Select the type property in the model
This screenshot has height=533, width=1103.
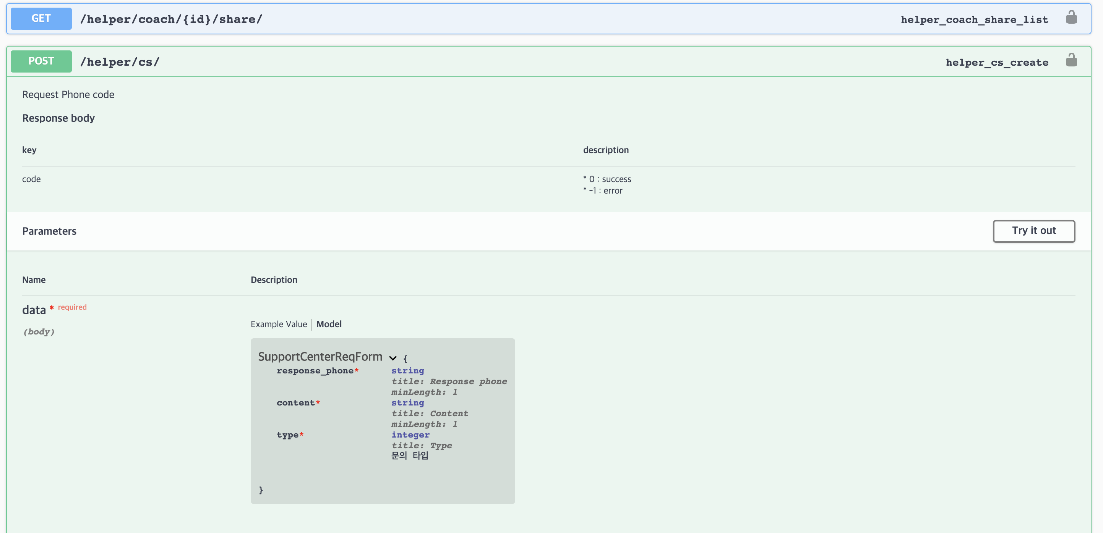(x=287, y=435)
